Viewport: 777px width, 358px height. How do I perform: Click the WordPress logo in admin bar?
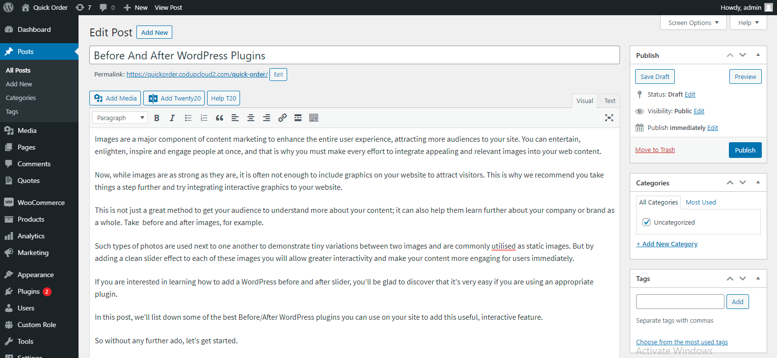coord(8,7)
